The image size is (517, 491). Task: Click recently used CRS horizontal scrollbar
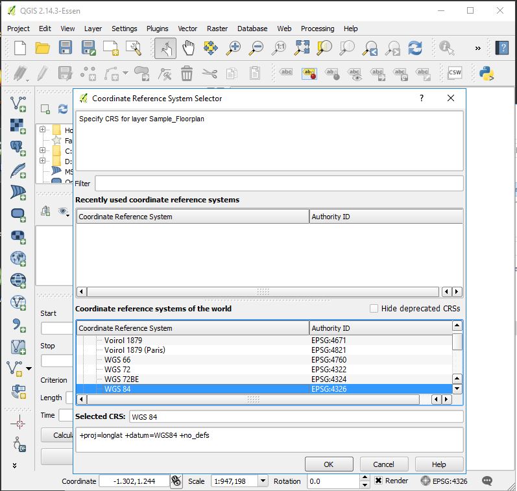tap(263, 292)
